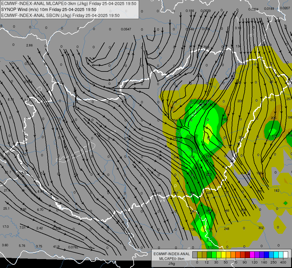Click the map value '8.71'
Screen dimensions: 292x268
coord(11,99)
